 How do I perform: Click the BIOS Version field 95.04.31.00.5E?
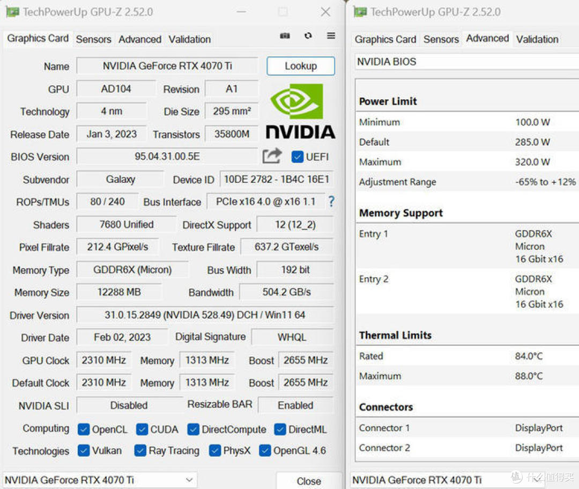click(167, 156)
